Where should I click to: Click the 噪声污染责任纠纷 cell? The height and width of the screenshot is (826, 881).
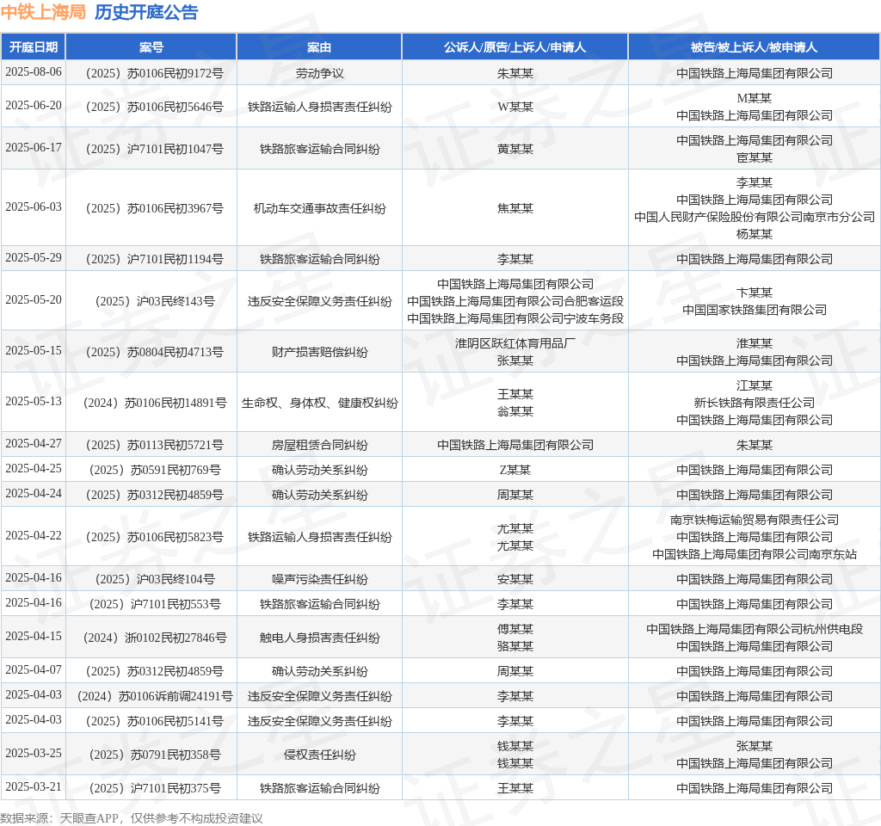pyautogui.click(x=320, y=579)
